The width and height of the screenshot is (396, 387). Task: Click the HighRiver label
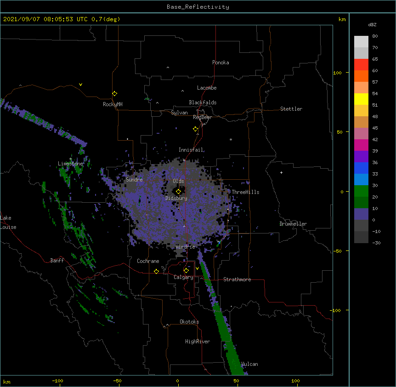click(x=198, y=341)
